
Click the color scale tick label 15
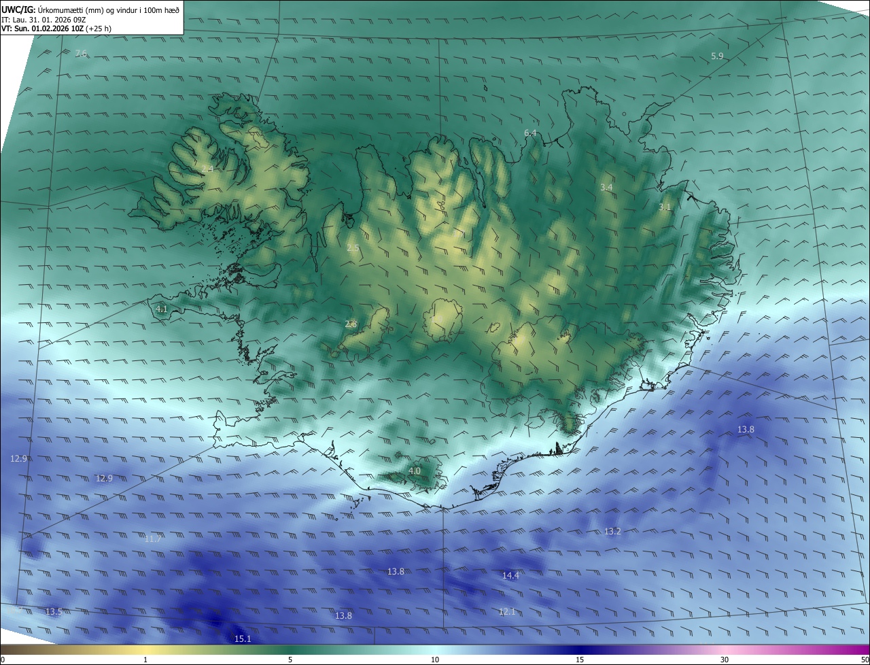(x=580, y=660)
